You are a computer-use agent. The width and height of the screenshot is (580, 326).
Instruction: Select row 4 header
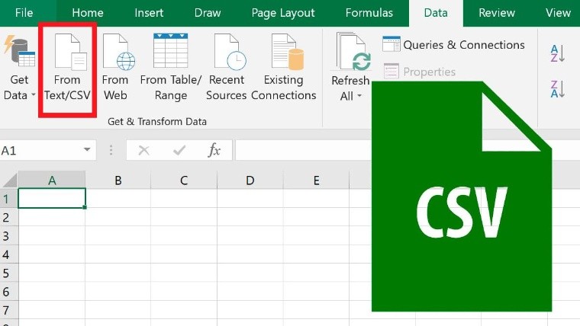[x=6, y=254]
